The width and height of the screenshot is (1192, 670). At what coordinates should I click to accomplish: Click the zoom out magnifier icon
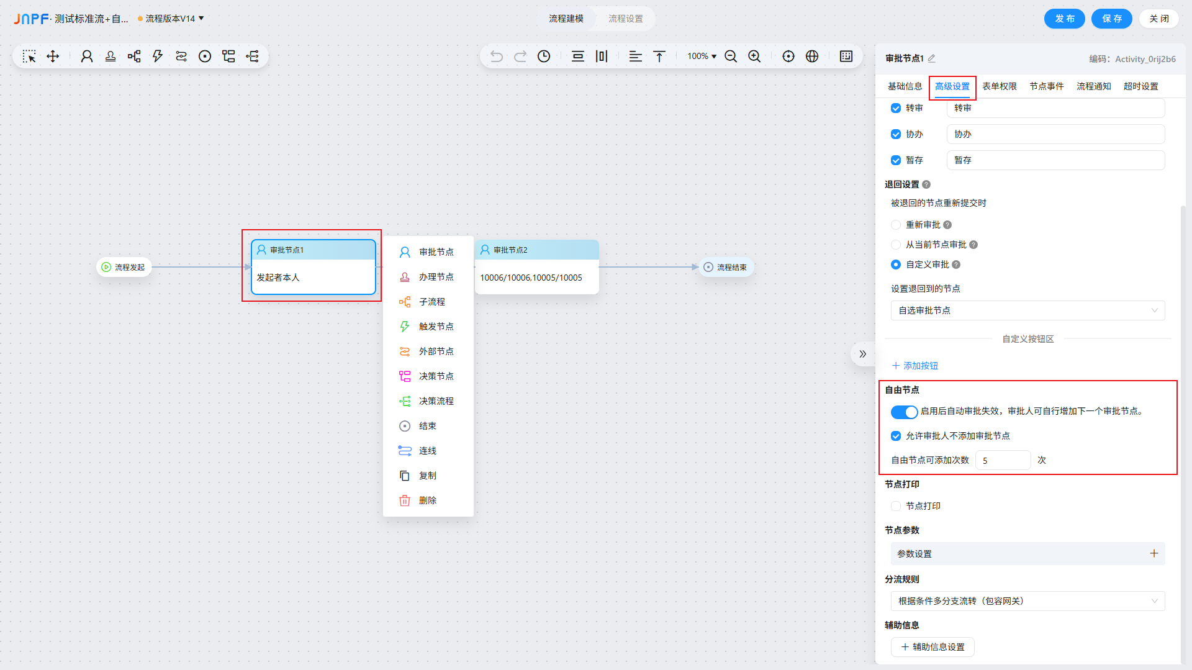pos(731,57)
